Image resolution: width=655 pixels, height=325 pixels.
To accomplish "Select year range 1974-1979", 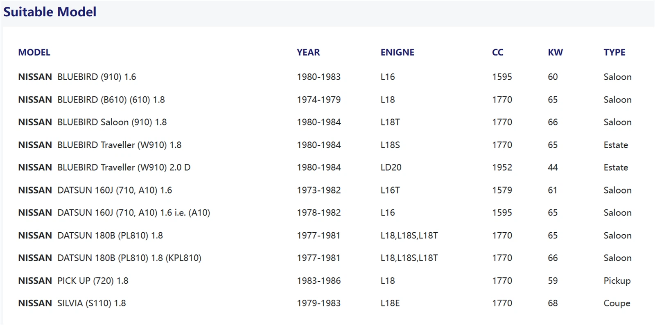I will [318, 100].
